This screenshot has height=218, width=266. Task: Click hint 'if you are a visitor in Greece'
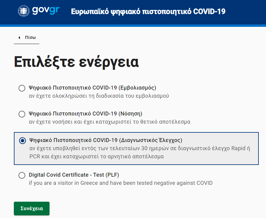click(120, 183)
